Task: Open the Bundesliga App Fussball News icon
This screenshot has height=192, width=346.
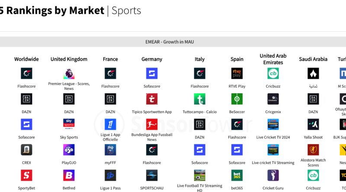Action: point(152,125)
